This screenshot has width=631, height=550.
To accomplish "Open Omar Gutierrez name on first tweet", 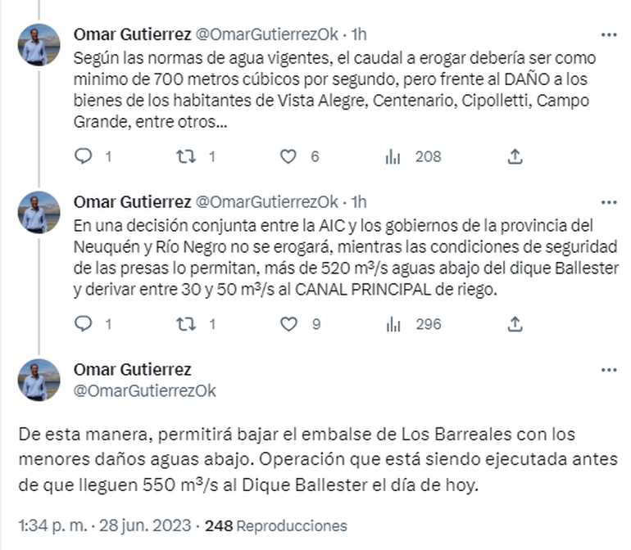I will coord(132,34).
